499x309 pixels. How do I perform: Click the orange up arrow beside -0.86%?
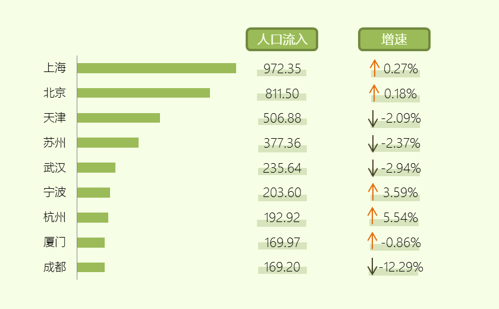click(x=372, y=241)
